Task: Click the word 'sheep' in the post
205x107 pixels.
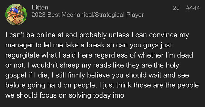Action: [70, 66]
